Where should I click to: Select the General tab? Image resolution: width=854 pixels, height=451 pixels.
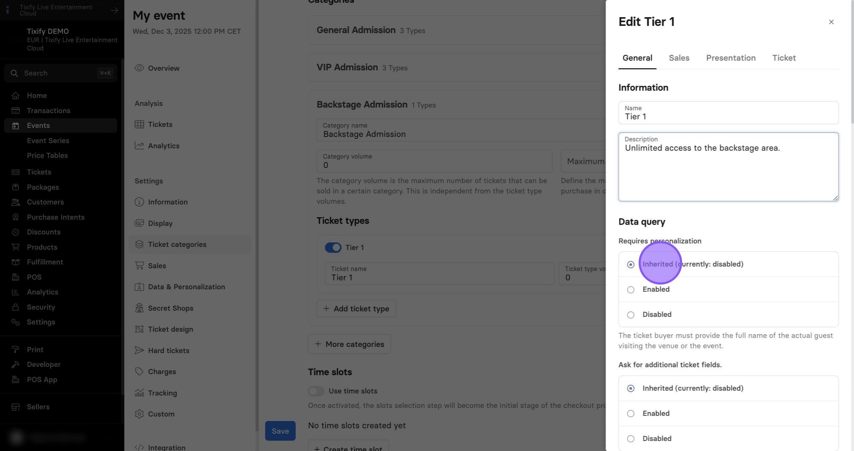(637, 58)
